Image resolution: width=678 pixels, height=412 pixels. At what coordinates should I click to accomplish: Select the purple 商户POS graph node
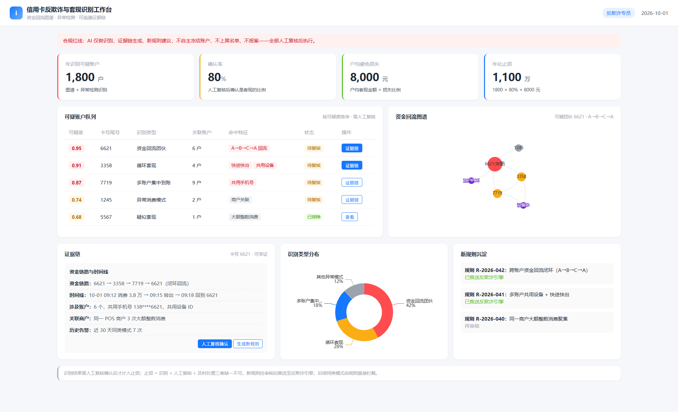coord(471,181)
